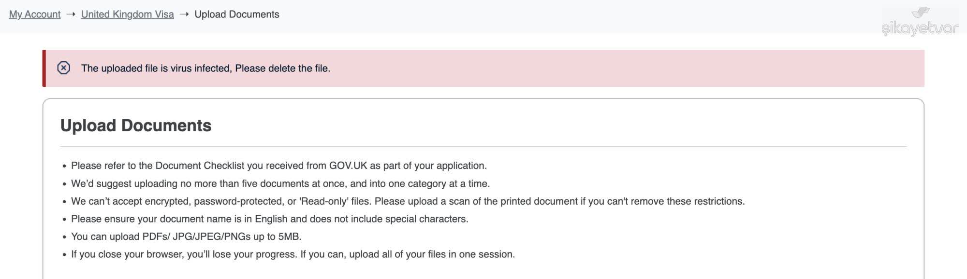Image resolution: width=967 pixels, height=279 pixels.
Task: Click the GOV.UK text in first bullet
Action: [x=348, y=166]
